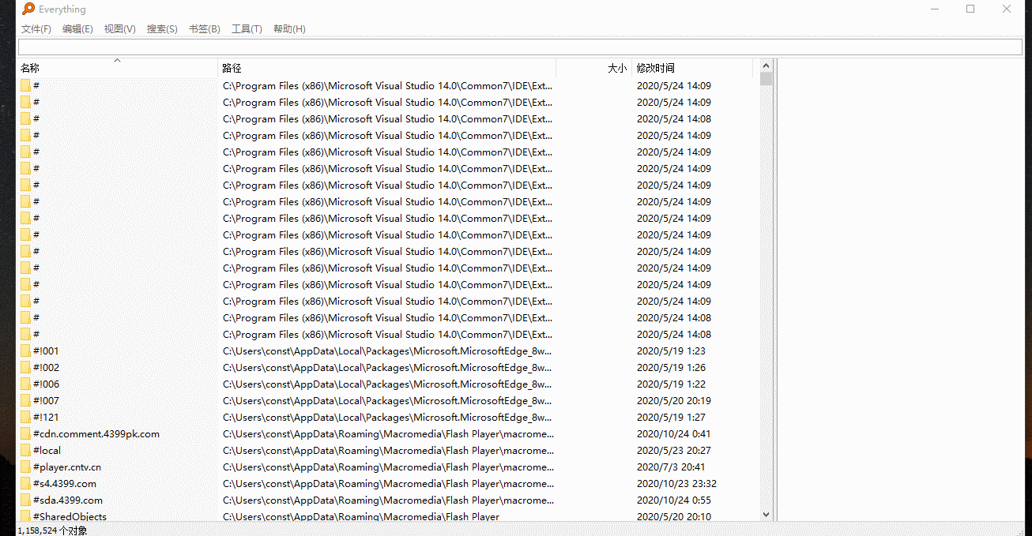The height and width of the screenshot is (536, 1032).
Task: Select the #!006 folder name
Action: pyautogui.click(x=46, y=384)
